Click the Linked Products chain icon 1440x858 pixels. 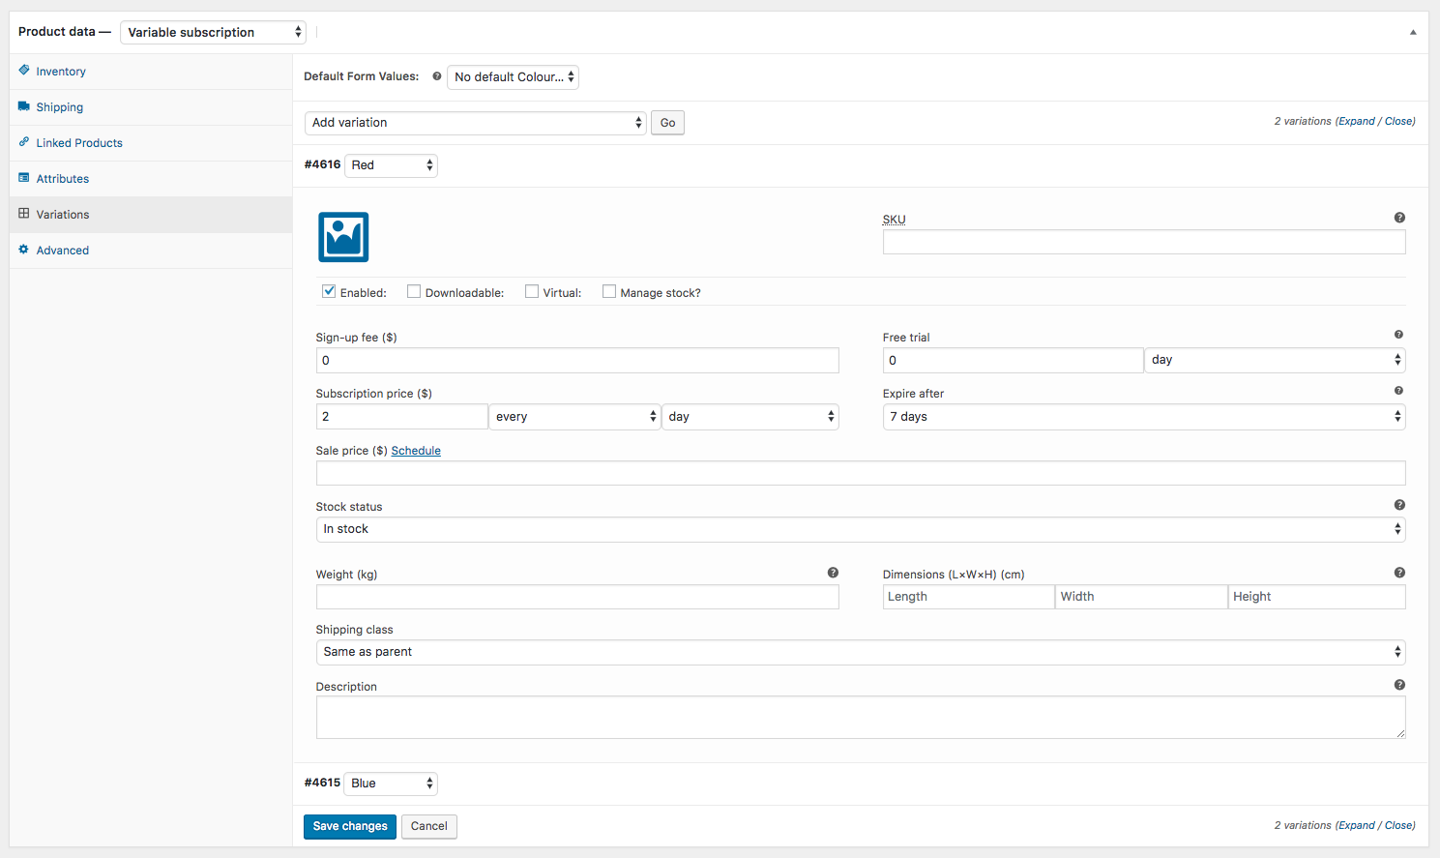(23, 142)
